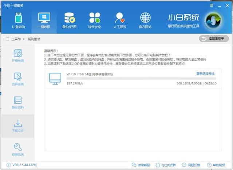
Task: Visit the 官方网站 official website
Action: coord(146,21)
